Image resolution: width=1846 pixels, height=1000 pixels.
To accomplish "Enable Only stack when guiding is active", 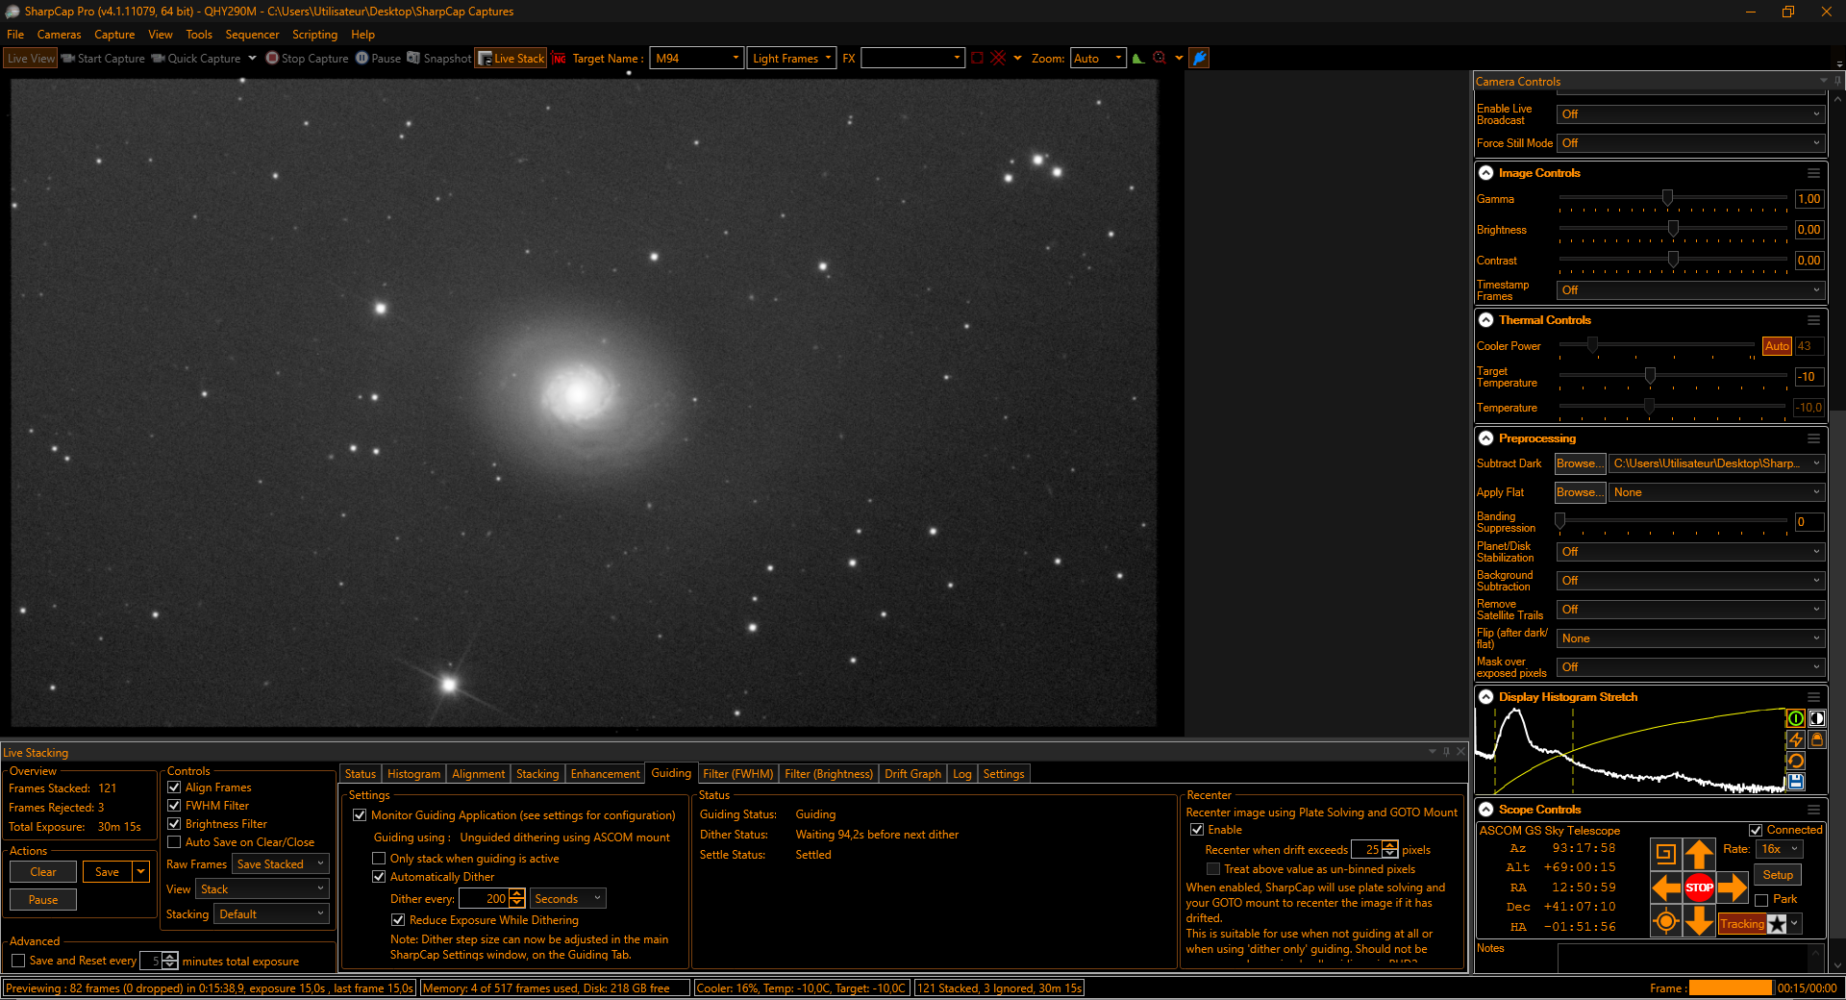I will pyautogui.click(x=379, y=859).
